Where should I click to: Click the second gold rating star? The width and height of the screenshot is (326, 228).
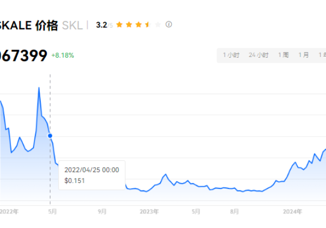(x=129, y=24)
